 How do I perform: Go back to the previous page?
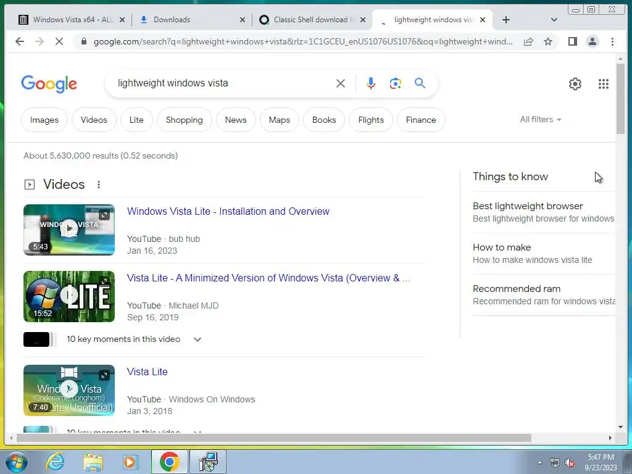19,41
